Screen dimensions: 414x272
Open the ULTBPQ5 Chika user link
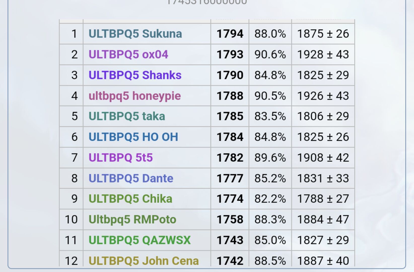(x=130, y=199)
